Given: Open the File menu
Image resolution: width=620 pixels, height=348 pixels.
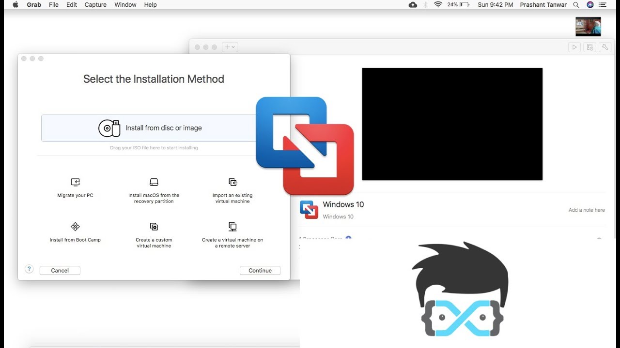Looking at the screenshot, I should [54, 4].
